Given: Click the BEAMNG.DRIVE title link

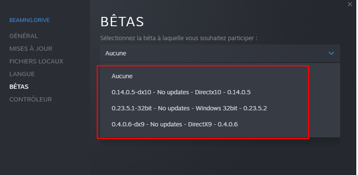Looking at the screenshot, I should (29, 20).
